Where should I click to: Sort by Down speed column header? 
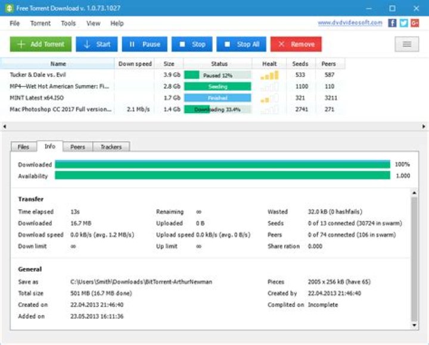[x=135, y=64]
